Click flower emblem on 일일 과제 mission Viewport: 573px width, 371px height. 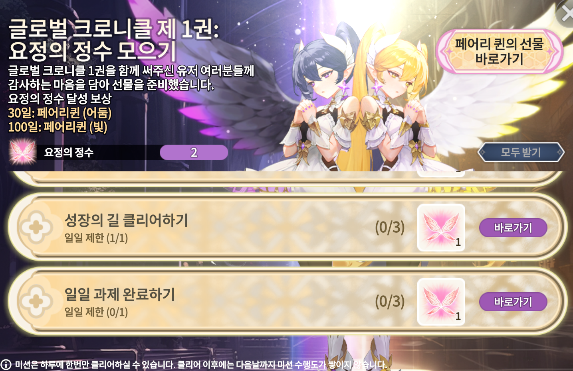[36, 302]
